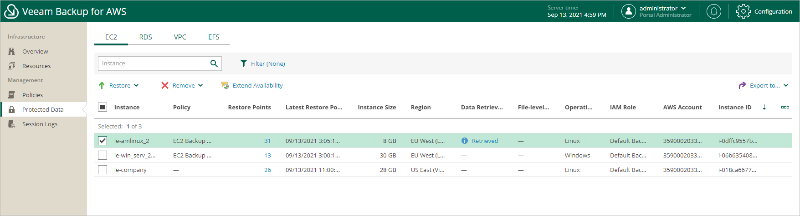Click the Extend Availability icon
Viewport: 800px width, 216px height.
(x=225, y=85)
